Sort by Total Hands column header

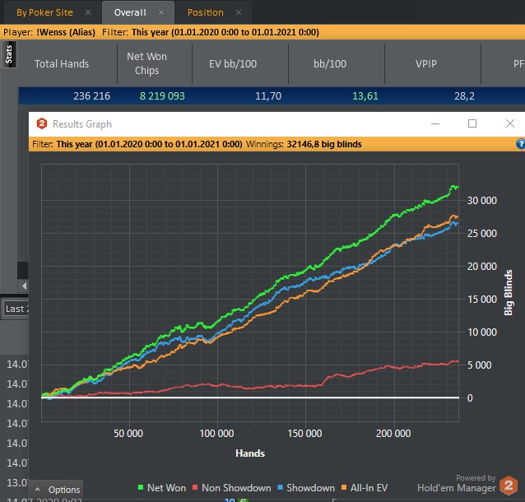tap(62, 63)
